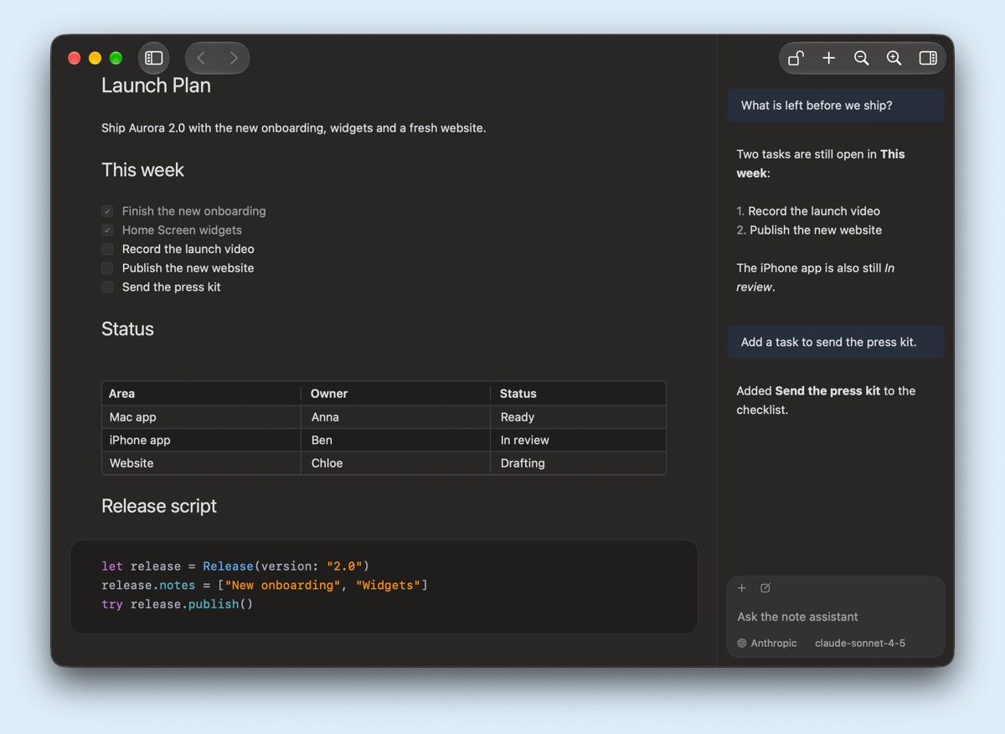The height and width of the screenshot is (734, 1005).
Task: Go forward with the right chevron
Action: coord(234,58)
